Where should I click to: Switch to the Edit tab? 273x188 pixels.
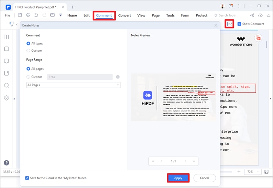[86, 15]
